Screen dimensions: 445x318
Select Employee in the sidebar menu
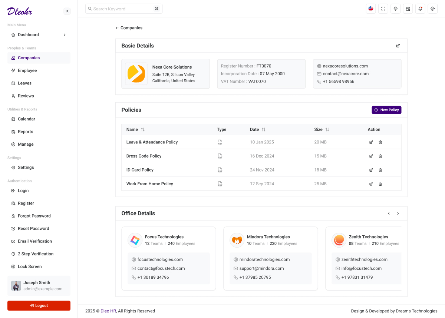(x=27, y=70)
